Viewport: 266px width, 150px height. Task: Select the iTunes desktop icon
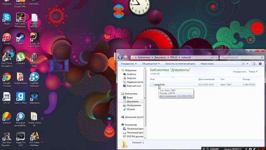click(7, 39)
